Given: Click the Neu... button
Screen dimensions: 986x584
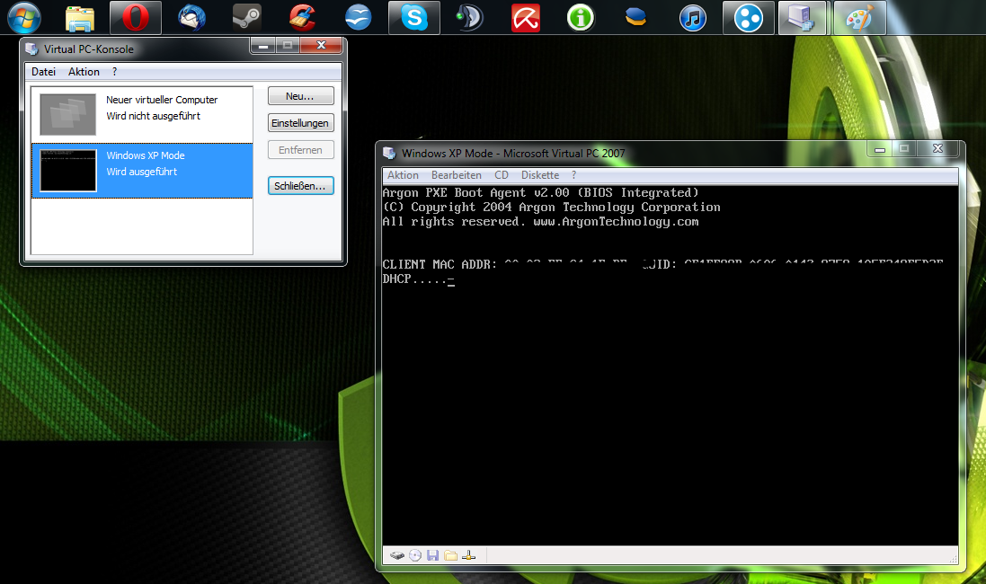Looking at the screenshot, I should pos(300,96).
